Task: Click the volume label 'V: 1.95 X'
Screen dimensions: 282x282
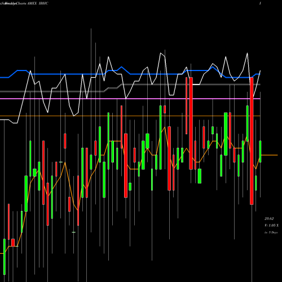Action: (271, 226)
